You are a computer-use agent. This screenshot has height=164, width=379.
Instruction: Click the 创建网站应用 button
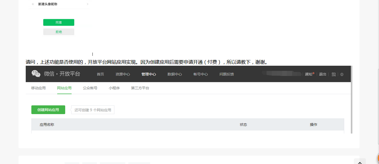click(x=48, y=110)
